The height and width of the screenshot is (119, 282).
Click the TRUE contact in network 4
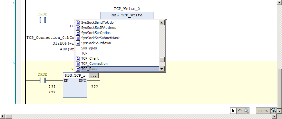point(43,20)
